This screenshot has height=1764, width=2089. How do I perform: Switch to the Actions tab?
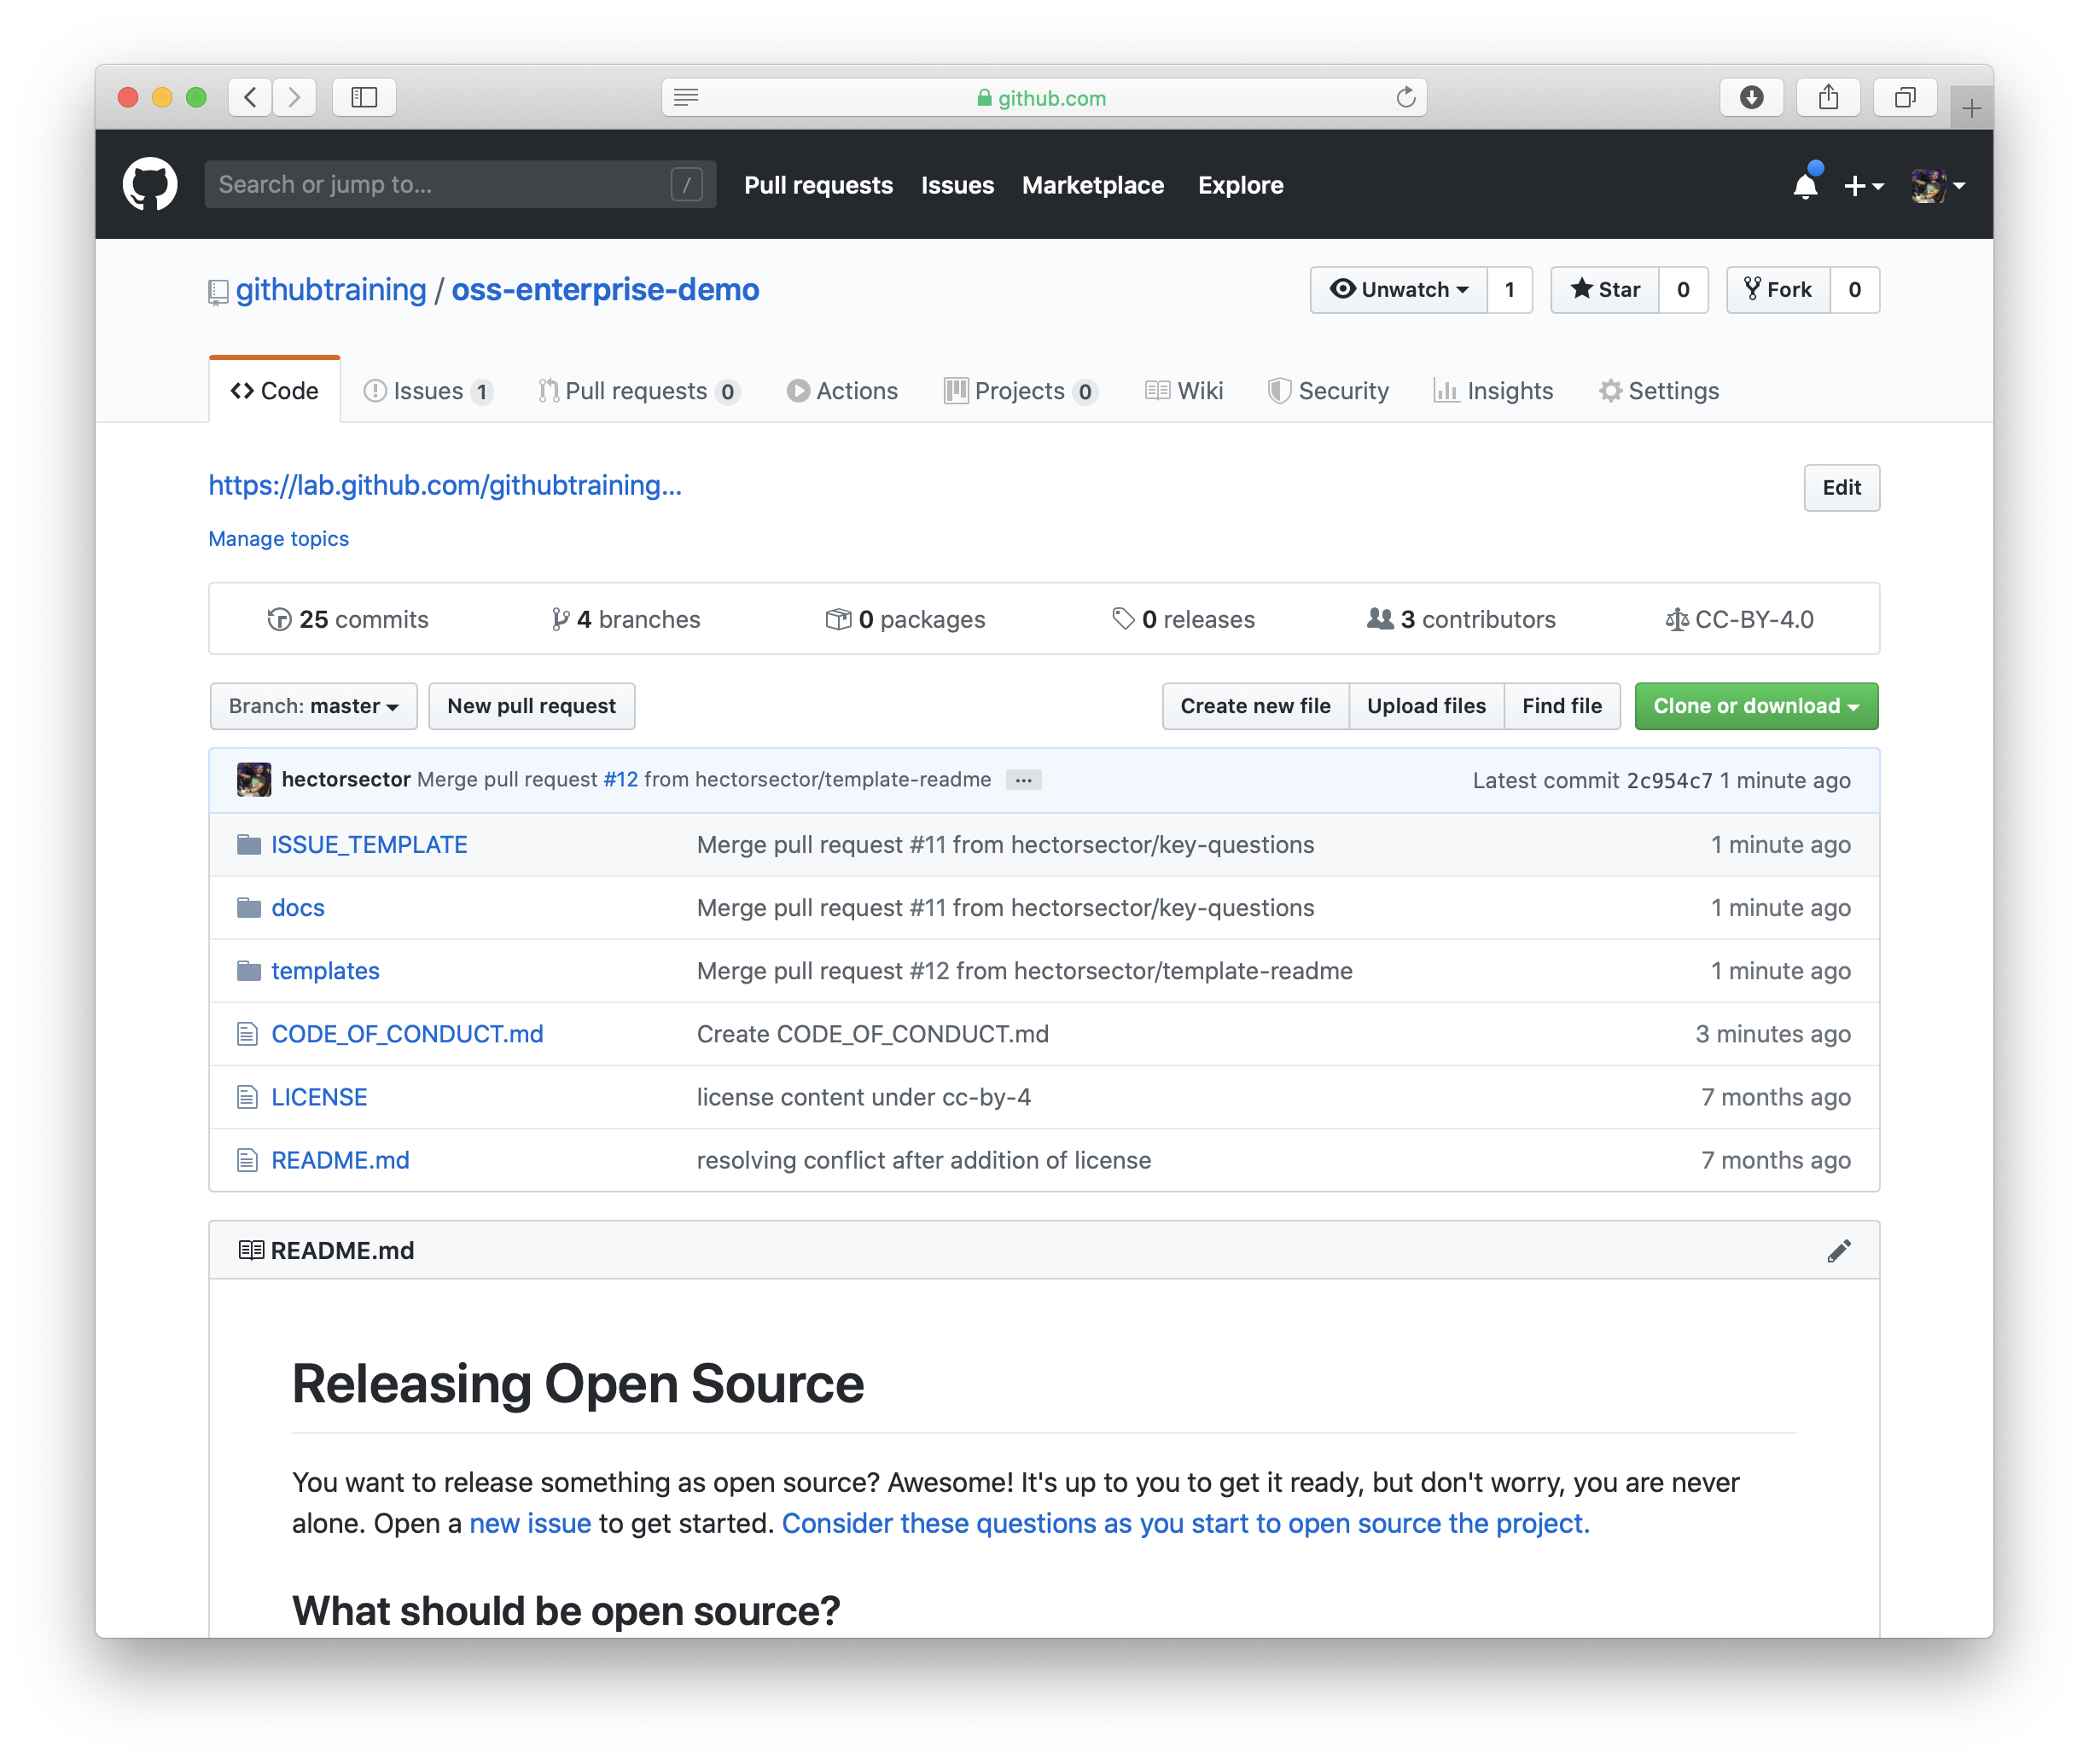842,391
